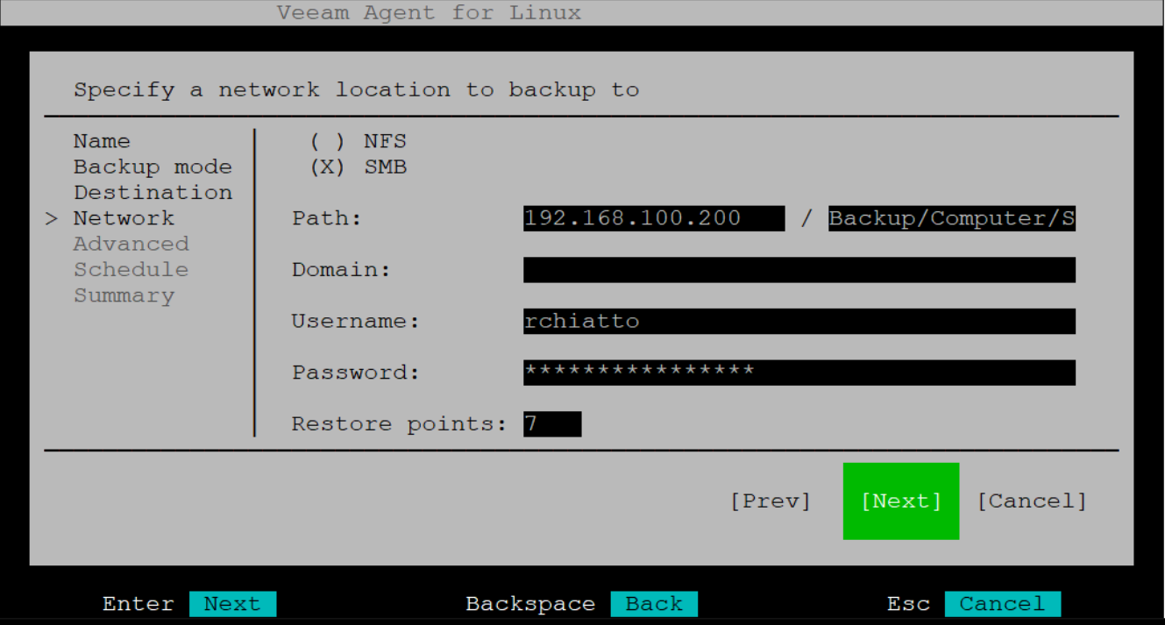1165x625 pixels.
Task: Open the Backup mode wizard step
Action: [x=153, y=167]
